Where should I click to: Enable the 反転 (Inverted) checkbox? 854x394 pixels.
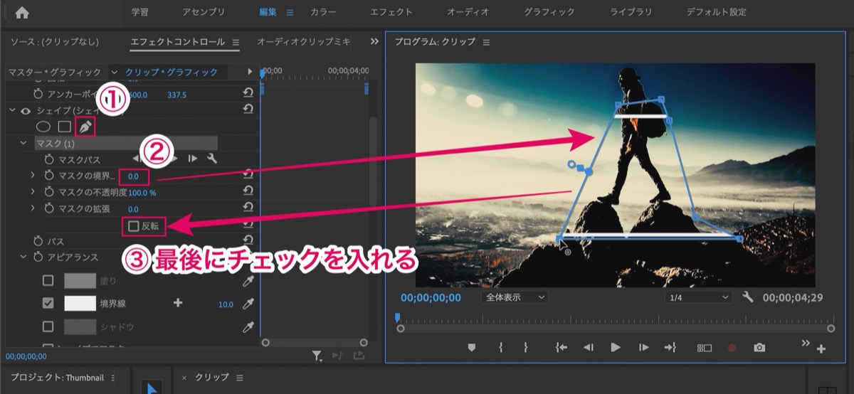click(134, 226)
